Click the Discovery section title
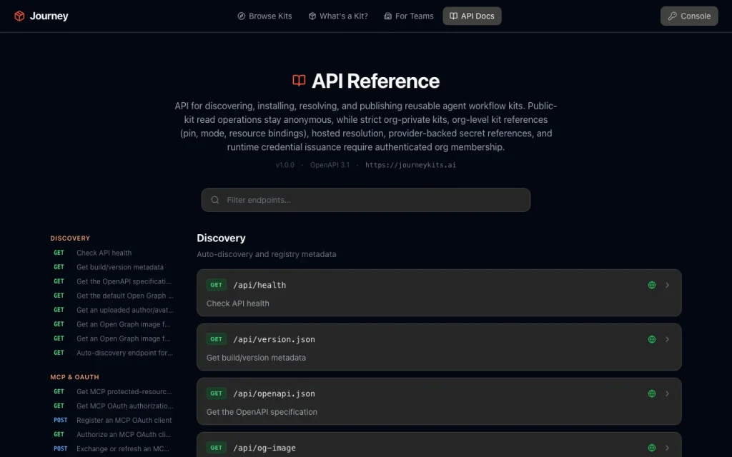Screen dimensions: 732x457 pyautogui.click(x=222, y=238)
